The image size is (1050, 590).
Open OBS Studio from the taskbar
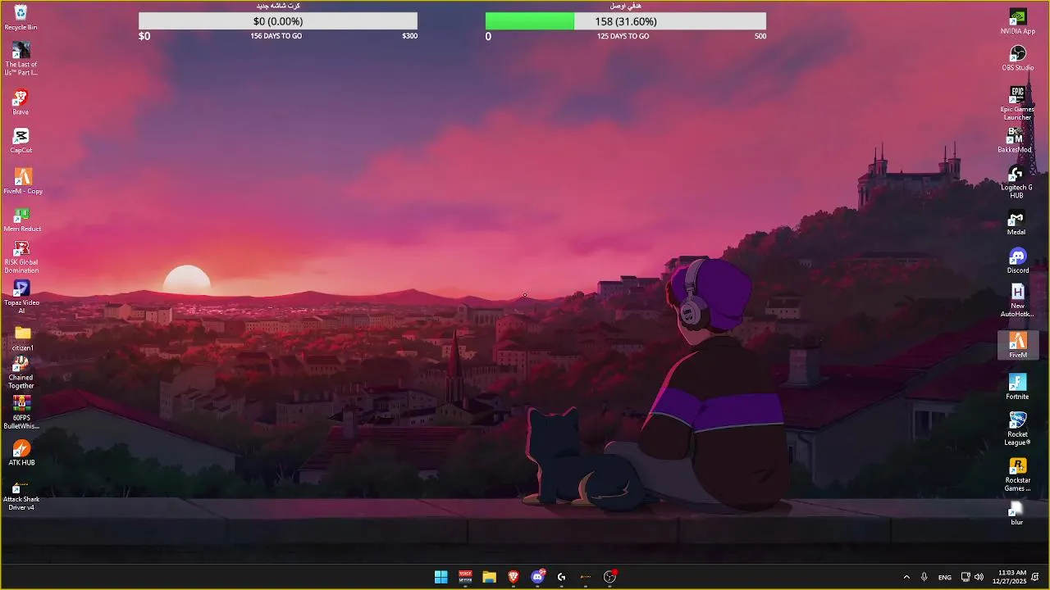click(609, 577)
